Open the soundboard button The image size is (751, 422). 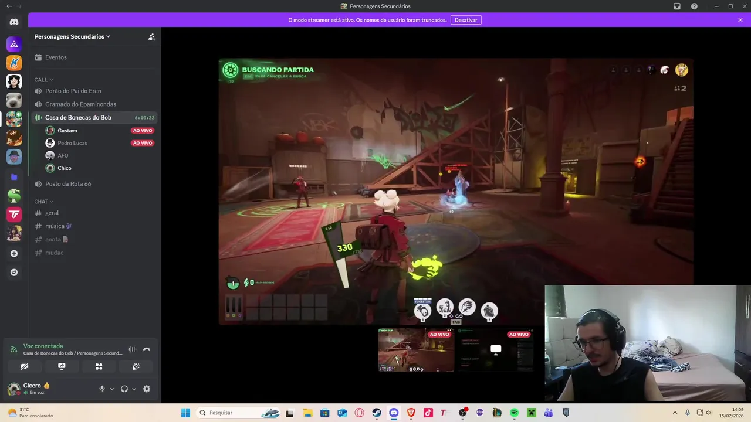coord(136,366)
